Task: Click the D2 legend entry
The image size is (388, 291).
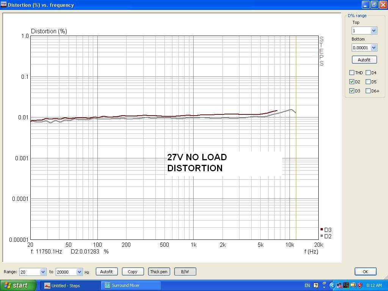Action: click(326, 236)
